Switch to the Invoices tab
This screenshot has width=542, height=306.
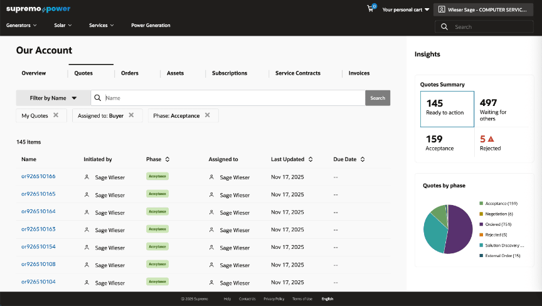tap(359, 73)
